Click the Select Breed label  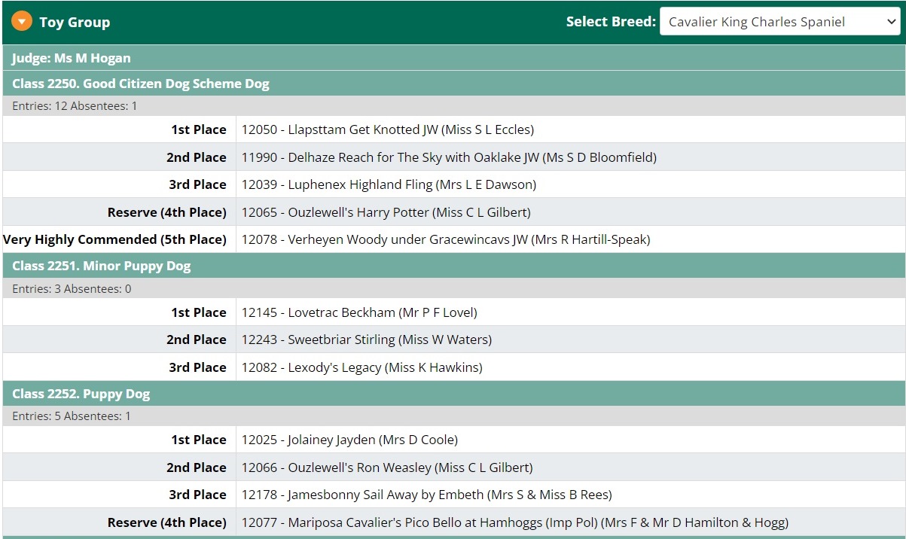(611, 22)
